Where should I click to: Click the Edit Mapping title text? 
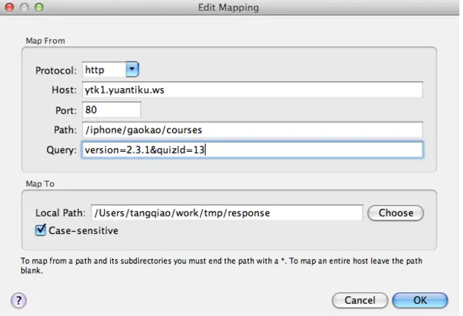[228, 8]
